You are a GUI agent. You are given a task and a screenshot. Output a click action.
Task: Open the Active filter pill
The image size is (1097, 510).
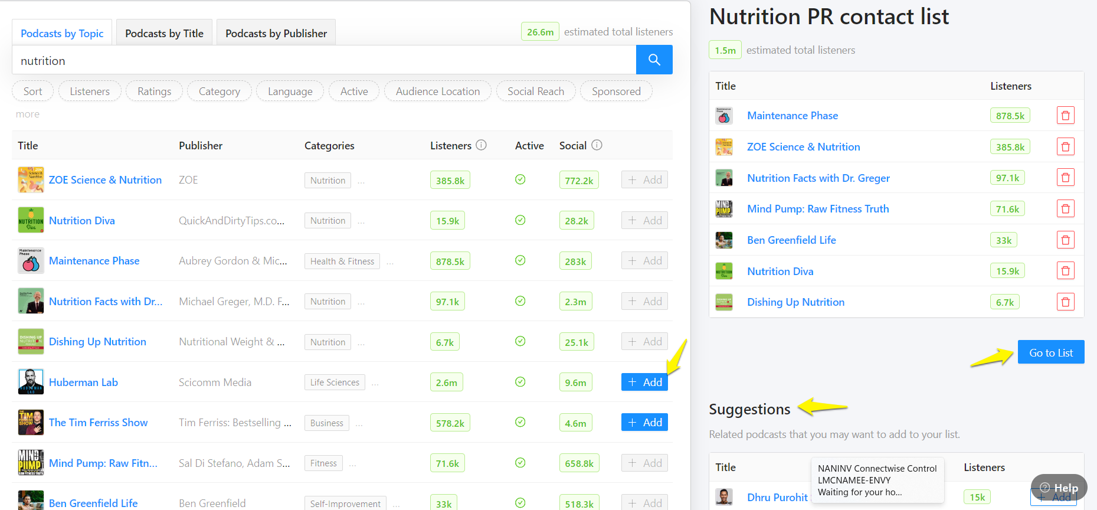point(354,91)
